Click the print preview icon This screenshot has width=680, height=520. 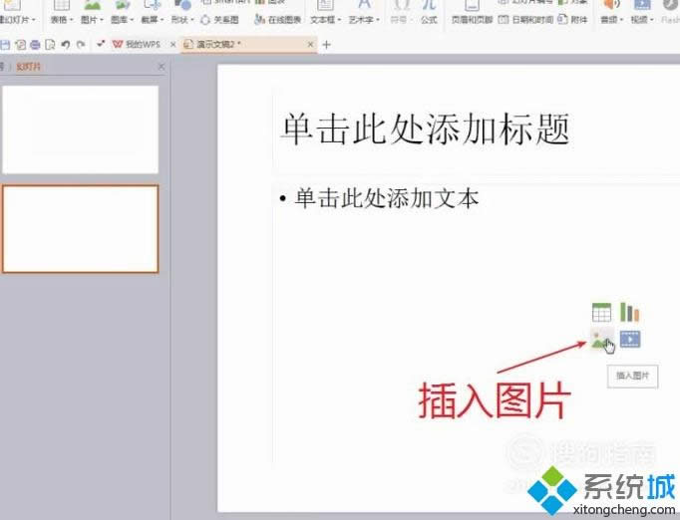[50, 45]
